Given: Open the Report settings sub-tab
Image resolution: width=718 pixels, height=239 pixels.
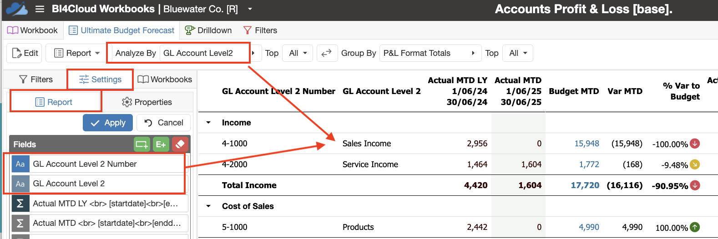Looking at the screenshot, I should pos(54,102).
